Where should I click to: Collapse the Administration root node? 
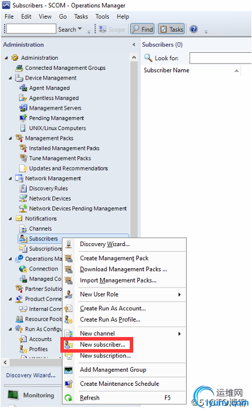pos(6,58)
